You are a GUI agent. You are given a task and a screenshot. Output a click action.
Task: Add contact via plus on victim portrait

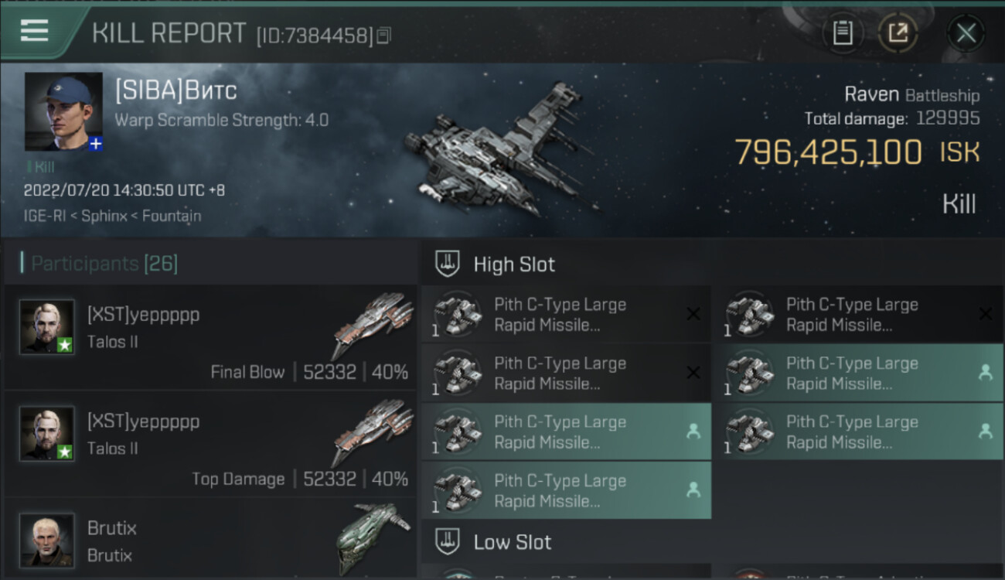click(x=95, y=144)
